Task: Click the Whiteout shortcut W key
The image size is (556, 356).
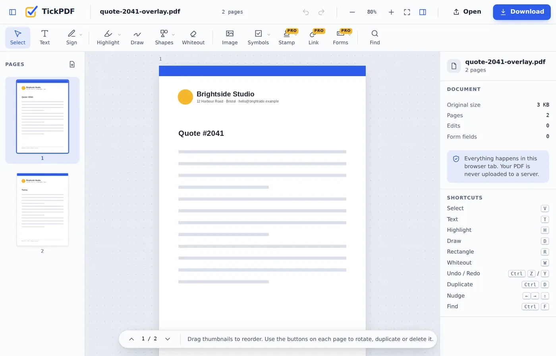Action: (x=545, y=263)
